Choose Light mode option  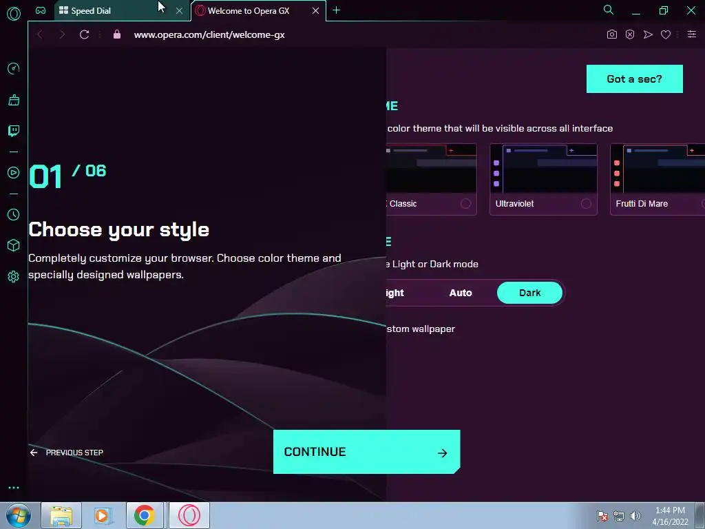pyautogui.click(x=394, y=293)
